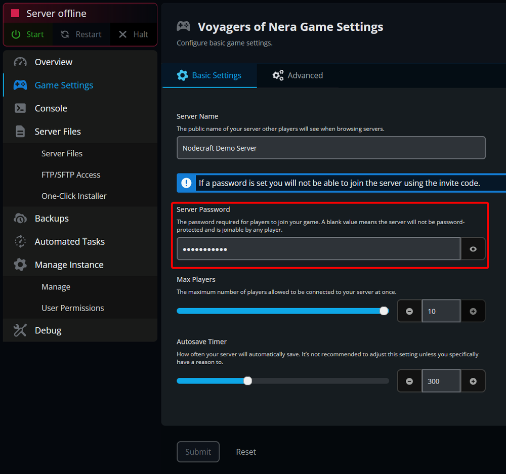Click the gamepad icon beside page title
The height and width of the screenshot is (474, 506).
183,26
